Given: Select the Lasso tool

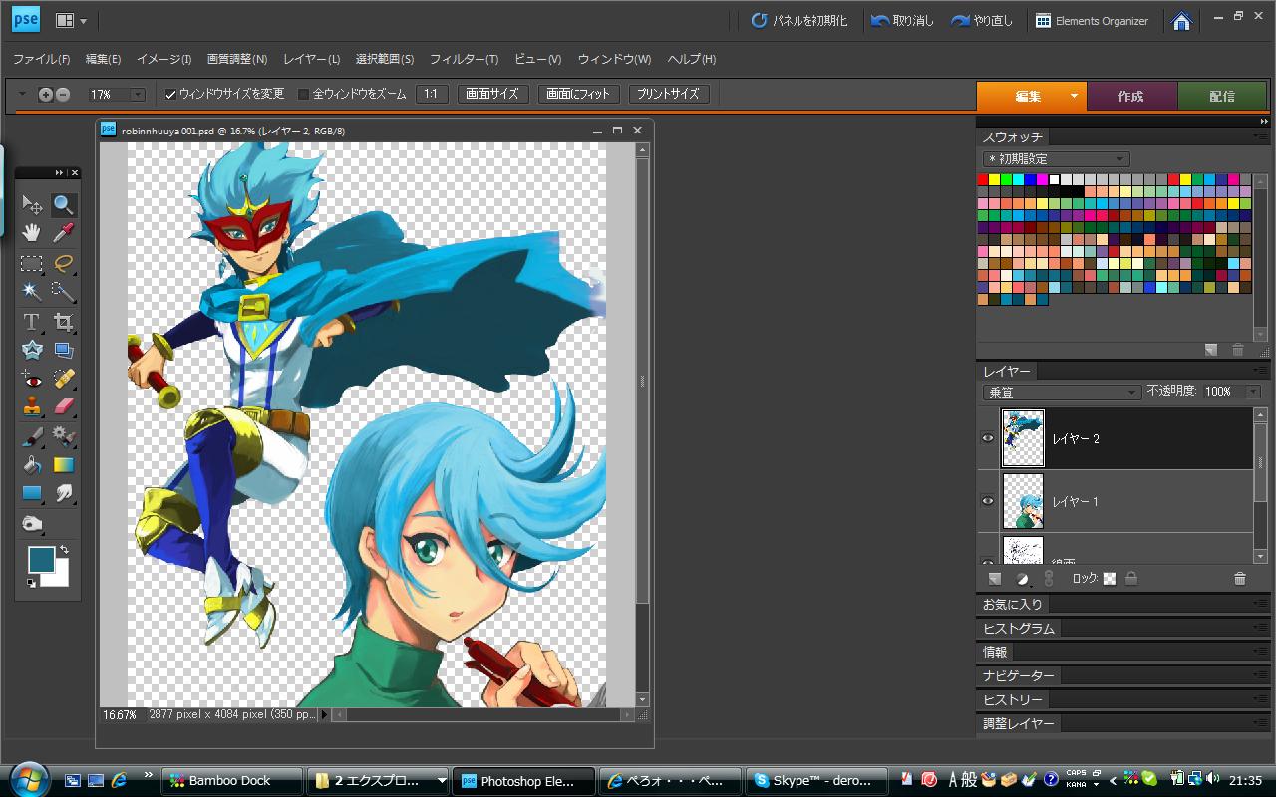Looking at the screenshot, I should pyautogui.click(x=64, y=263).
